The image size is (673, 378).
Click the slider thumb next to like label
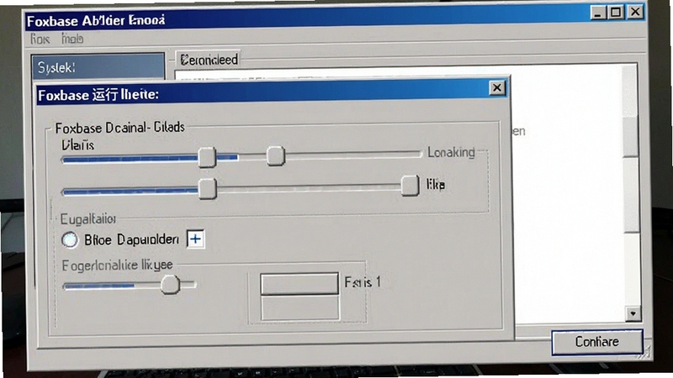point(410,186)
